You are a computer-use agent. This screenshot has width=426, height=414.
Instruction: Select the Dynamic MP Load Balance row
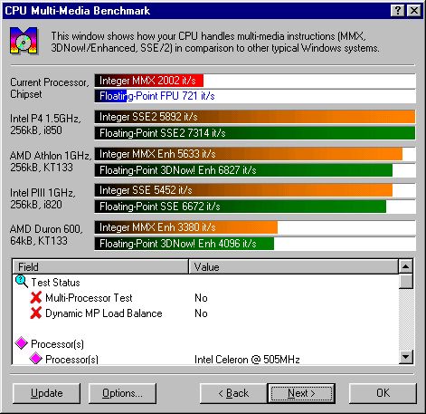[x=205, y=313]
